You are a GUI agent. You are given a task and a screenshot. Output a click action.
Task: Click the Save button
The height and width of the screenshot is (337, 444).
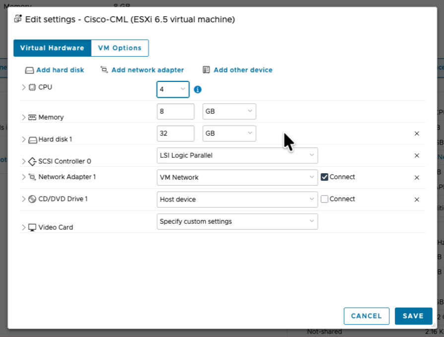413,316
